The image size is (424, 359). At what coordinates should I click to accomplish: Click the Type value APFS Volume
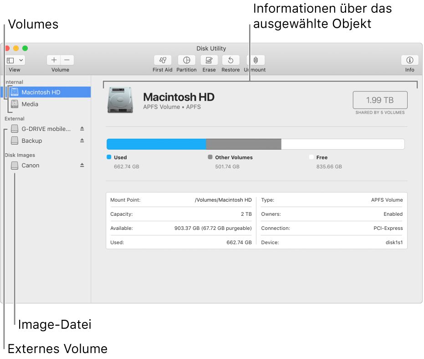pos(387,200)
